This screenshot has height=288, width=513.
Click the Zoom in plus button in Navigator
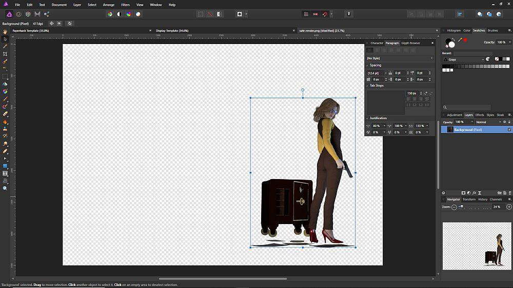click(508, 207)
